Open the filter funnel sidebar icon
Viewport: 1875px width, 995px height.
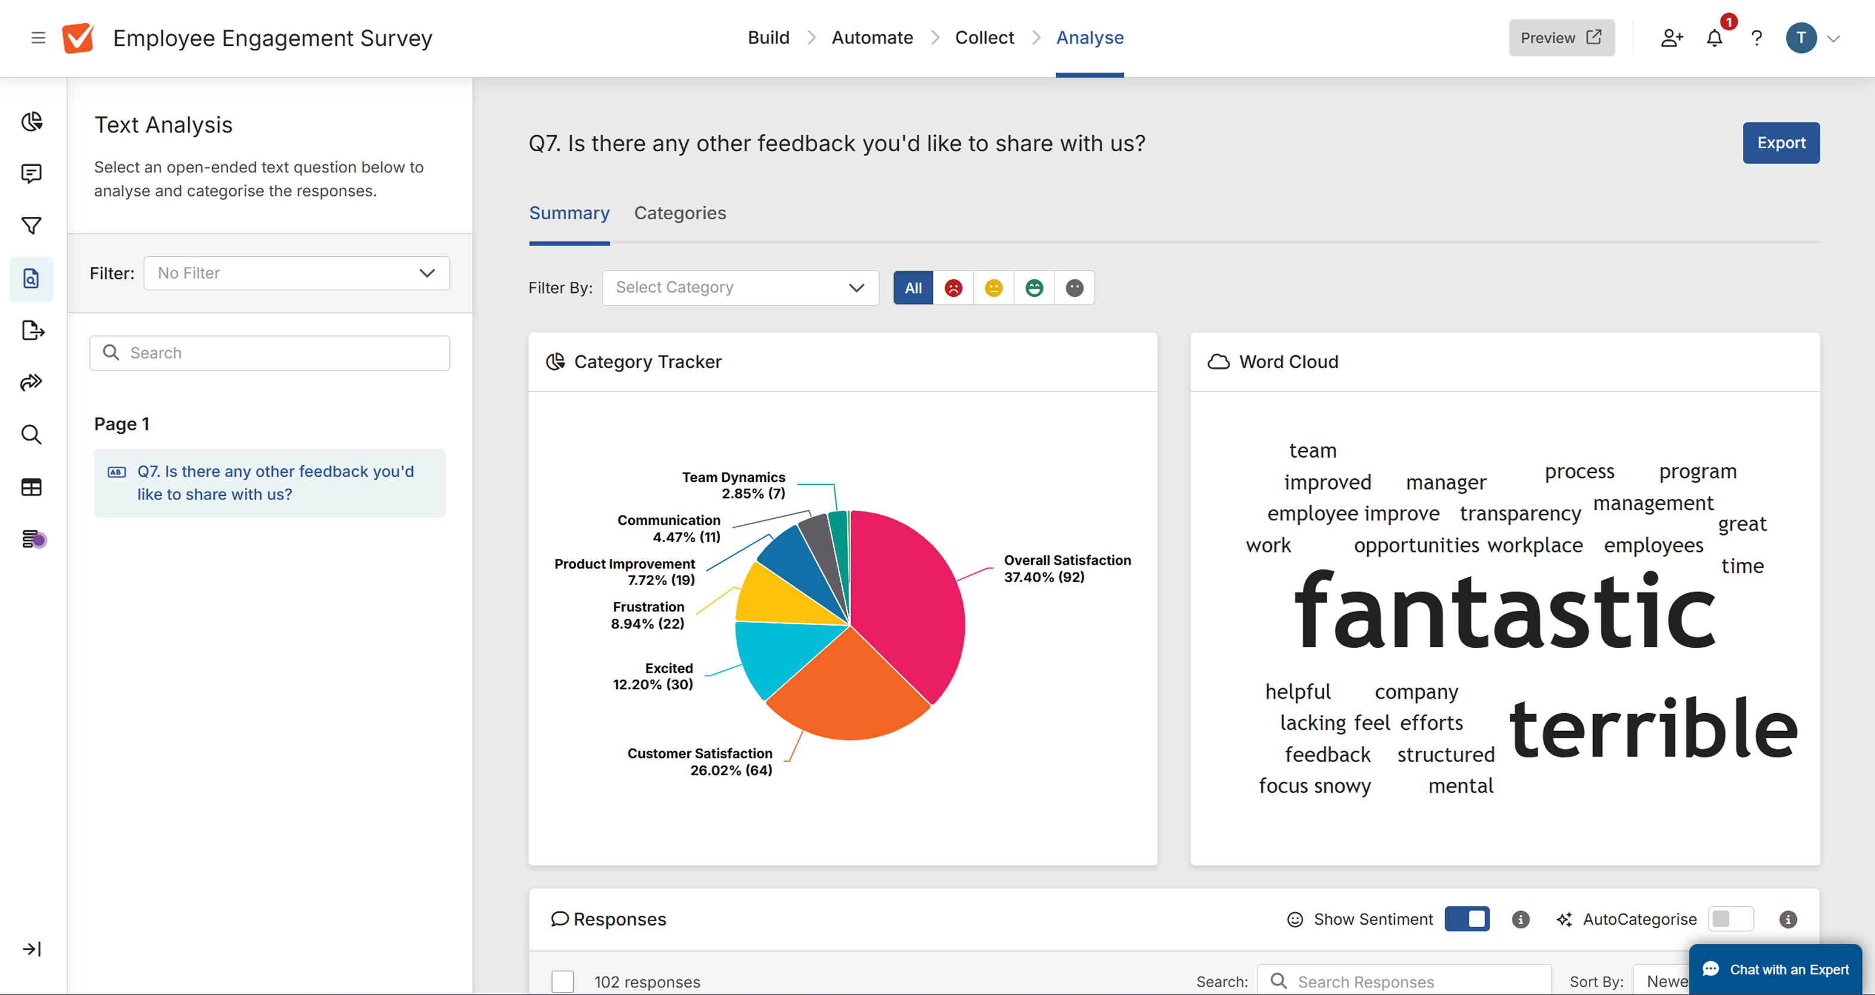pos(32,226)
